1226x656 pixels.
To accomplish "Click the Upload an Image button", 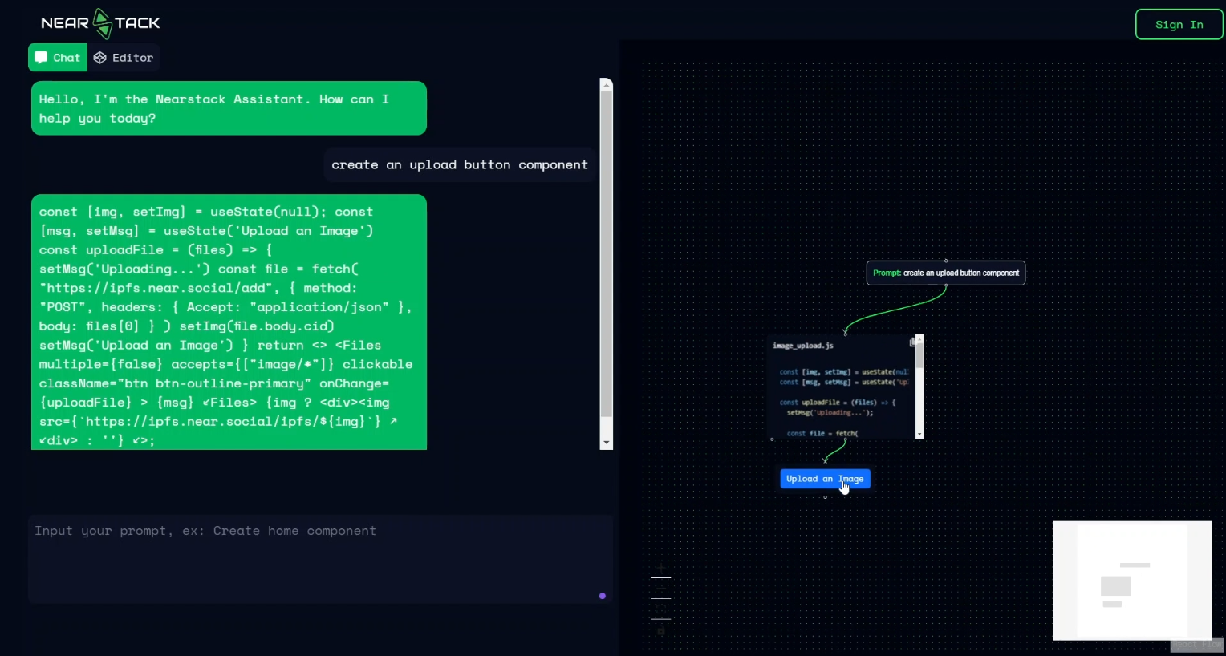I will [824, 479].
